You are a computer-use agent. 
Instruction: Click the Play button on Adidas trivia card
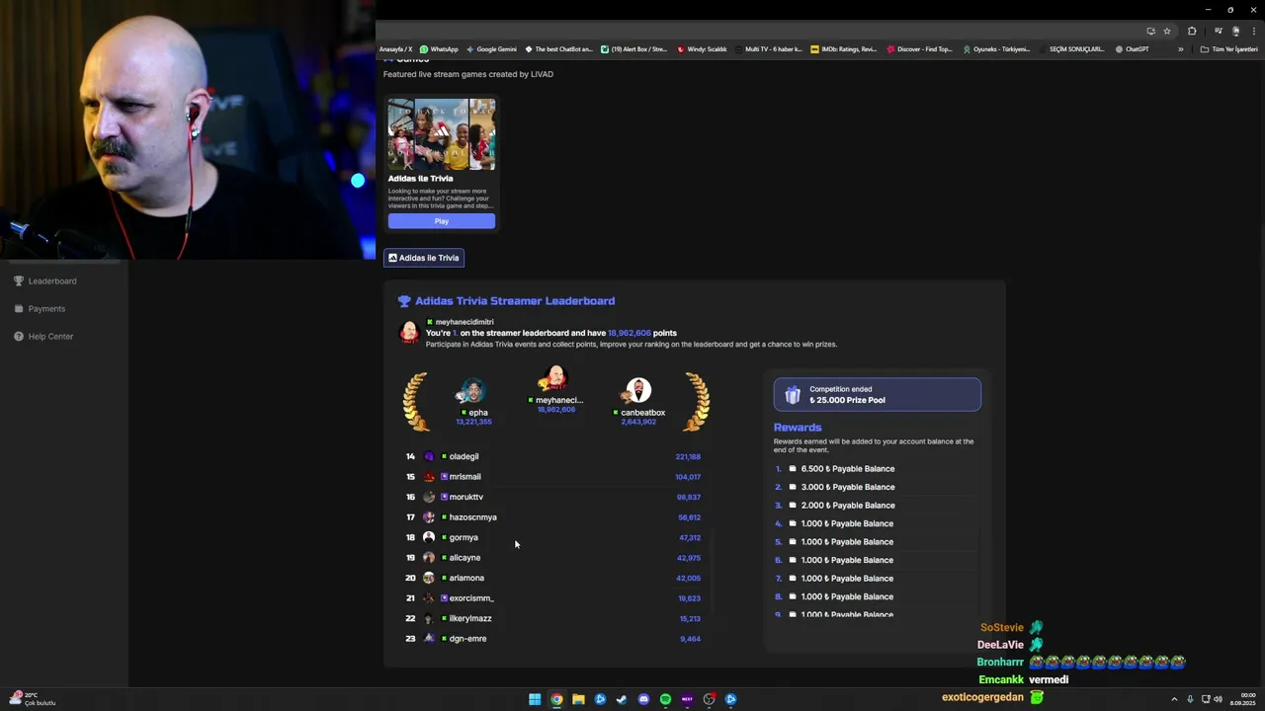[441, 221]
